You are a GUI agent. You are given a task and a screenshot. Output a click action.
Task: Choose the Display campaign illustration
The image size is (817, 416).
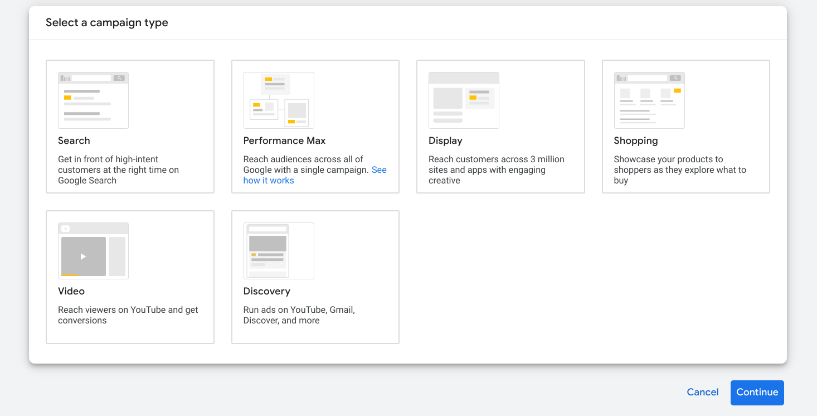tap(464, 100)
